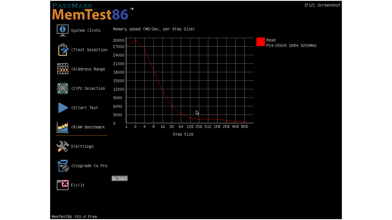The width and height of the screenshot is (392, 220).
Task: Click the 8KB x-axis label
Action: [244, 126]
